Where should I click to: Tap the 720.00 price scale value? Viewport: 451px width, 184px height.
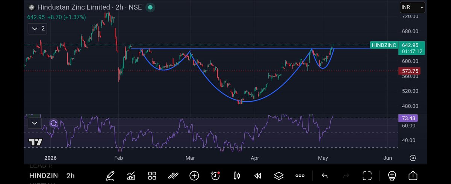[410, 16]
